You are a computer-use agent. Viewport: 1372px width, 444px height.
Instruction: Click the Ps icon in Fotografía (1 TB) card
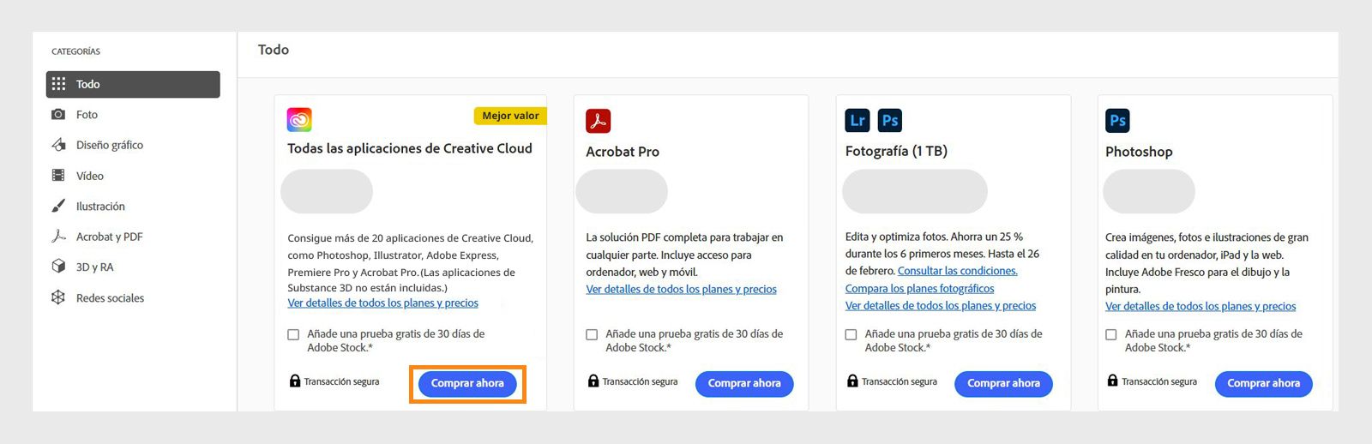pos(890,120)
